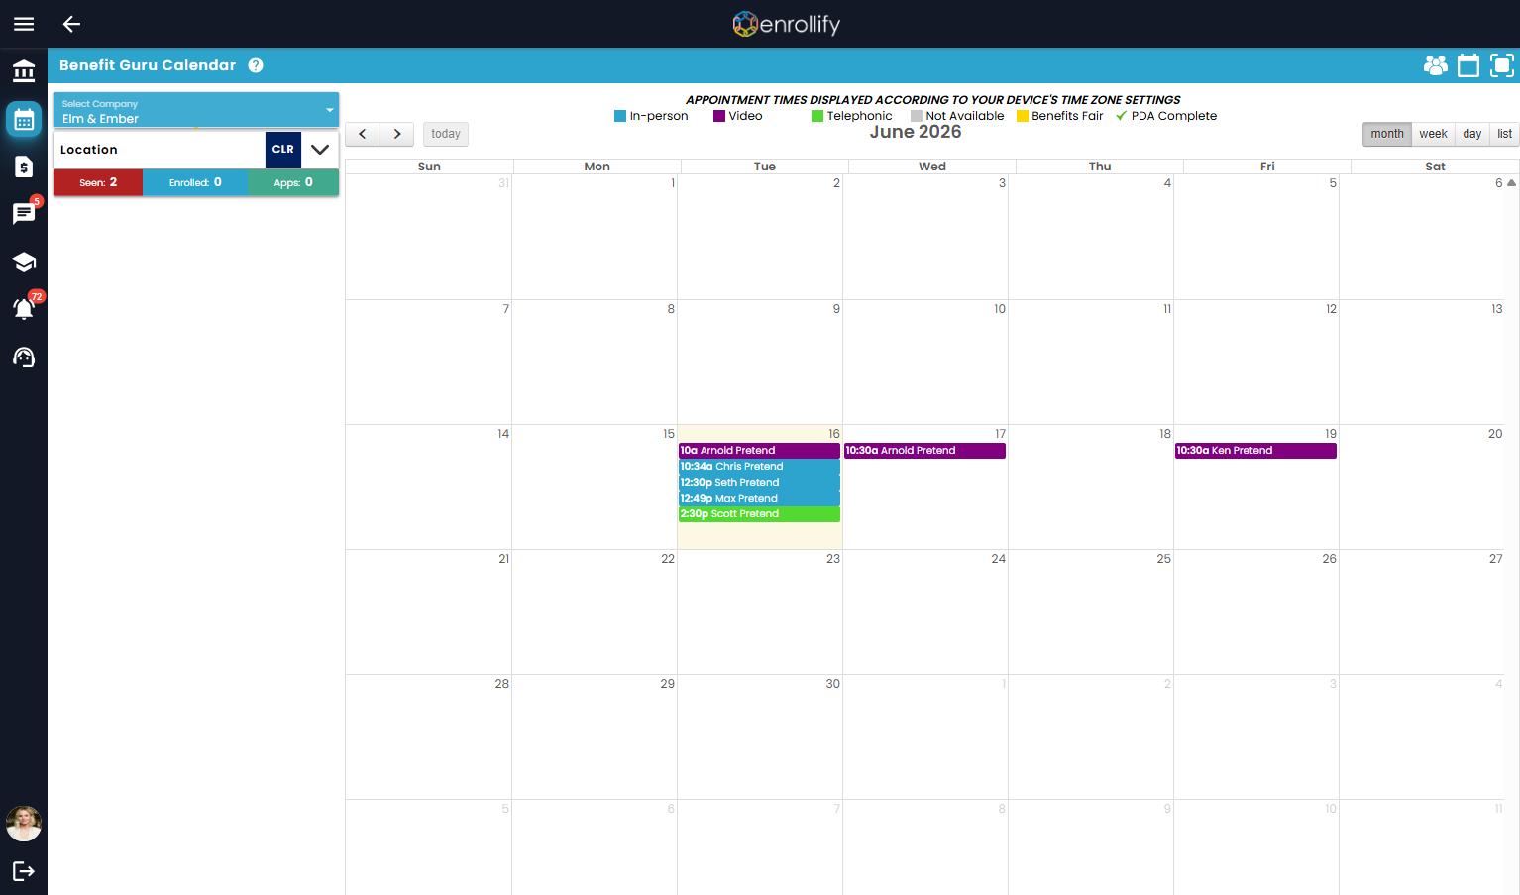Image resolution: width=1520 pixels, height=895 pixels.
Task: Click the Seen: 2 counter
Action: click(x=98, y=182)
